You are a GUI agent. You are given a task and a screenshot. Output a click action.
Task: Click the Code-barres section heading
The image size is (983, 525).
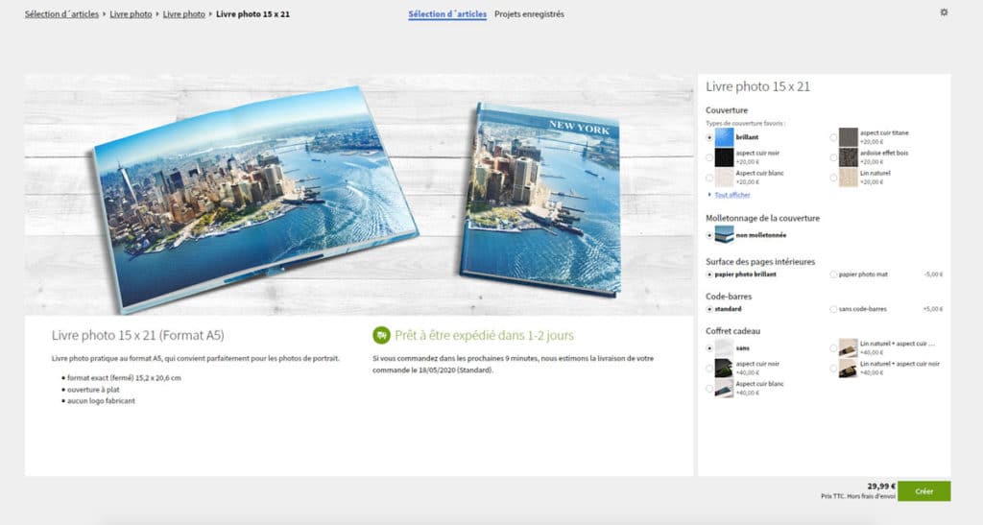(729, 297)
